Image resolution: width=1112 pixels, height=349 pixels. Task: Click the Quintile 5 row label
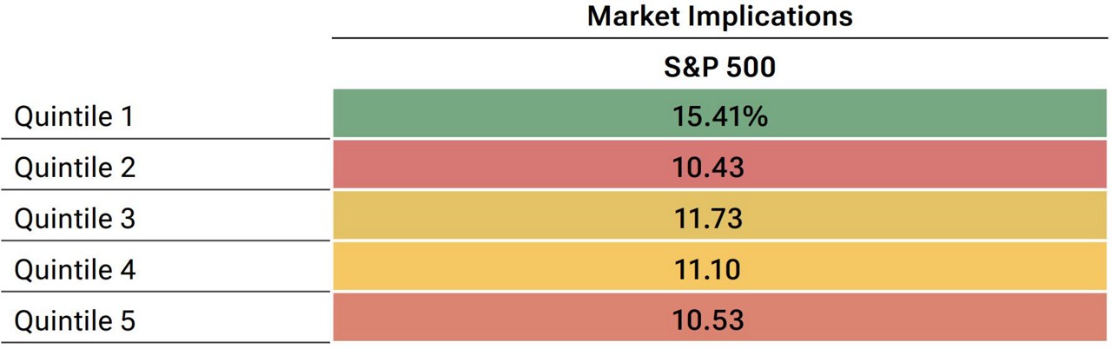coord(75,321)
